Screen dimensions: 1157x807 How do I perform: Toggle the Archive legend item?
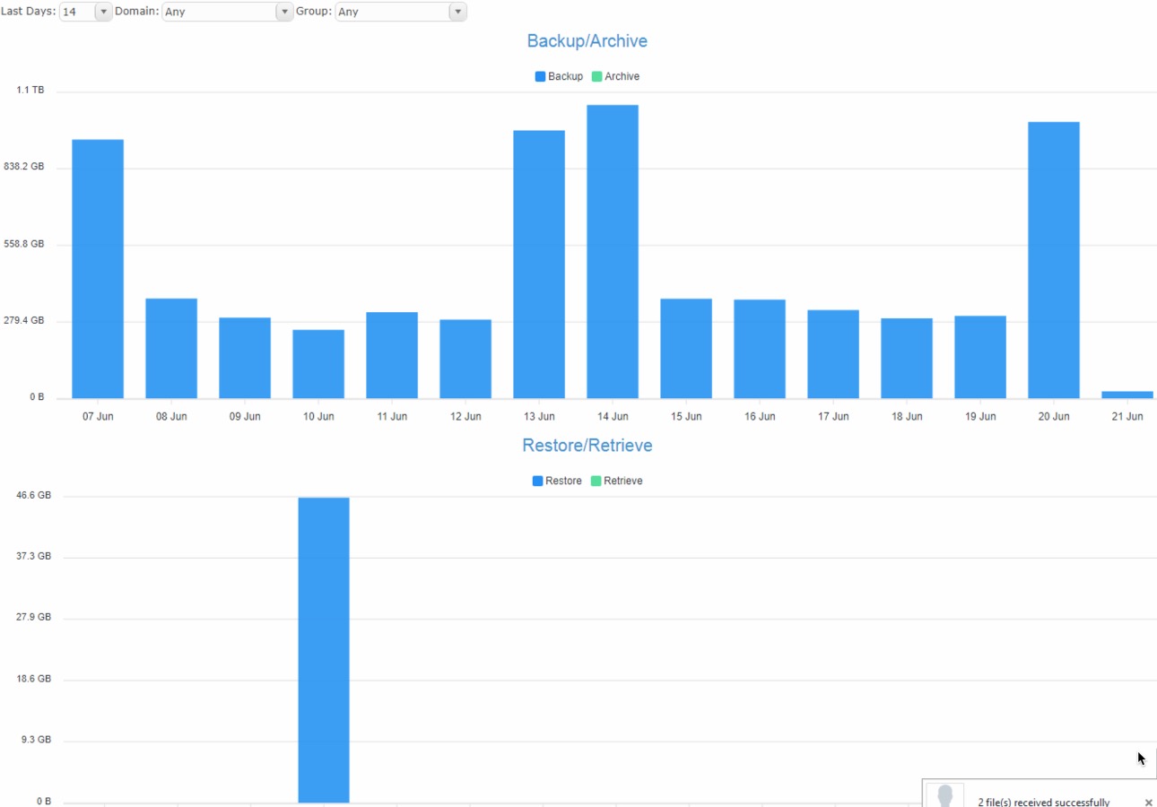[615, 76]
